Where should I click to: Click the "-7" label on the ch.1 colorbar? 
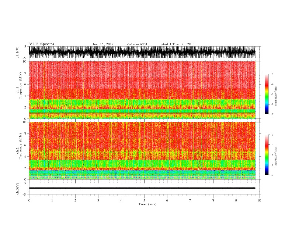(x=272, y=114)
